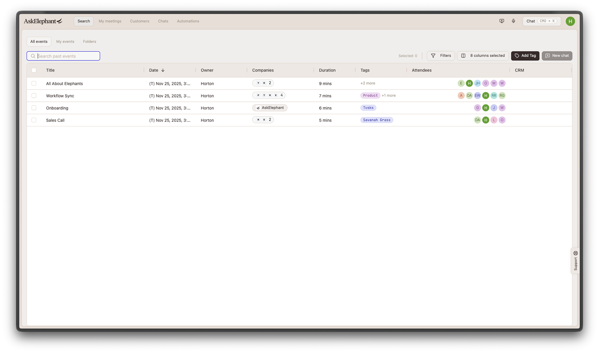Click the Duration column header
Image resolution: width=599 pixels, height=353 pixels.
(x=327, y=70)
